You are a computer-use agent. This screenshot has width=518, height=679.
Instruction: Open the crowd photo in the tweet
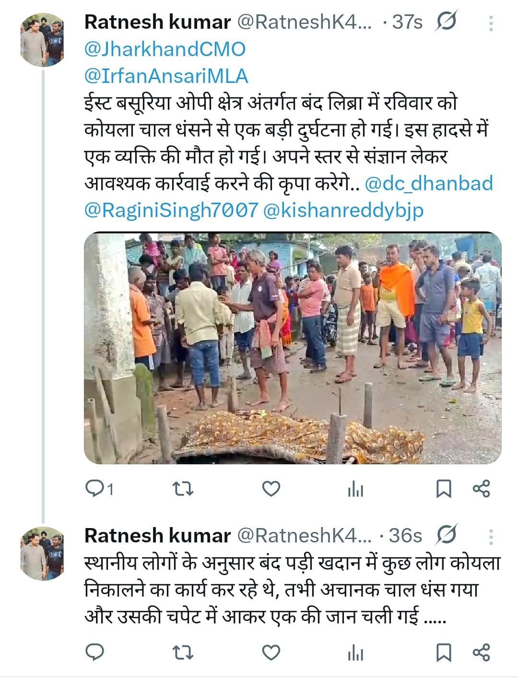coord(293,348)
